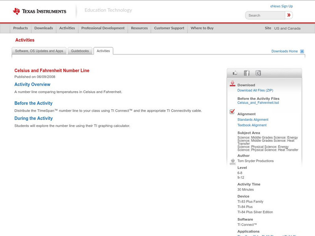
Task: Share activity via Twitter icon
Action: point(258,73)
